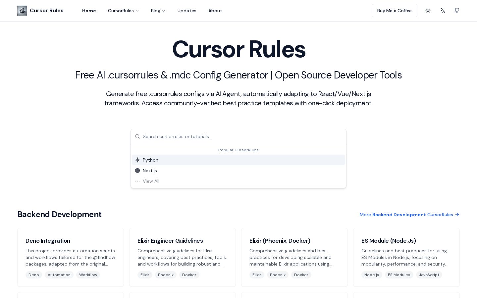Click the Node.js tag
The height and width of the screenshot is (298, 477).
(372, 275)
